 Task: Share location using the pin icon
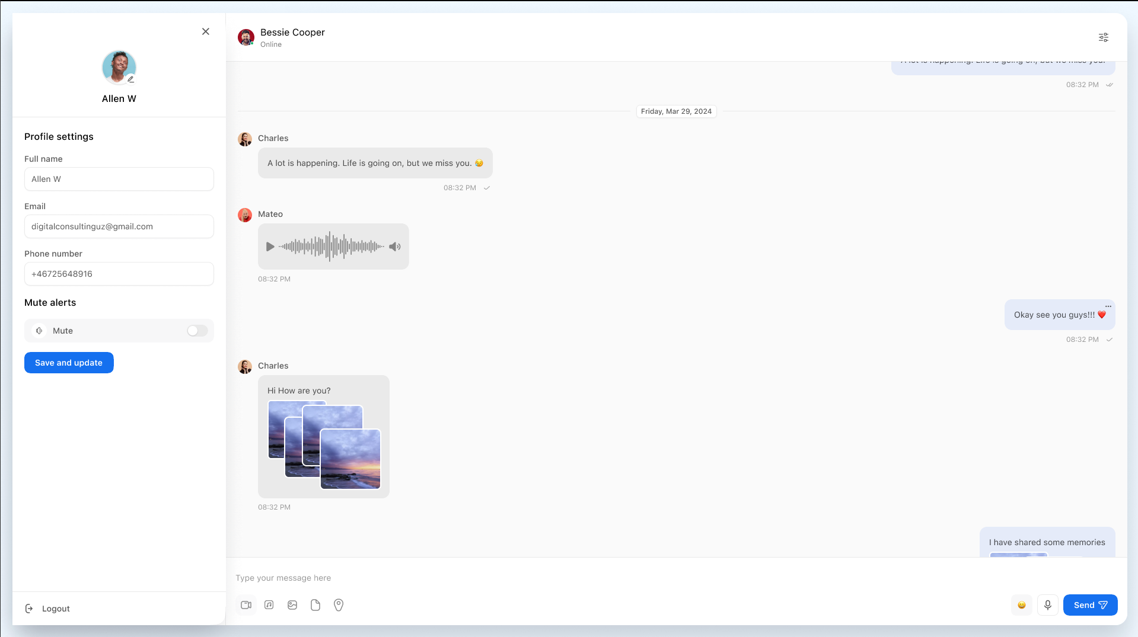coord(339,605)
